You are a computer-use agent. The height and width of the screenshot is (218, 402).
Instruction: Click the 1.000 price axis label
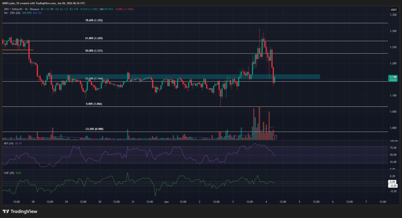393,128
